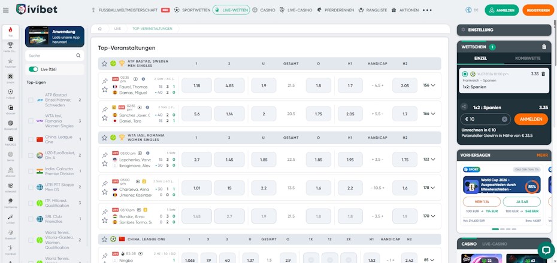Select the Baseball icon in the sports sidebar

10,234
